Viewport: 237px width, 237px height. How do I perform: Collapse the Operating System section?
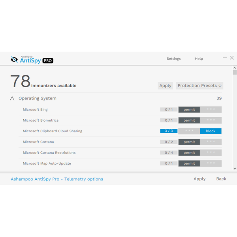click(12, 98)
